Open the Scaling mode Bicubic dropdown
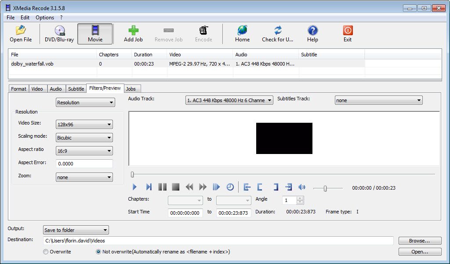The width and height of the screenshot is (450, 264). pyautogui.click(x=84, y=138)
